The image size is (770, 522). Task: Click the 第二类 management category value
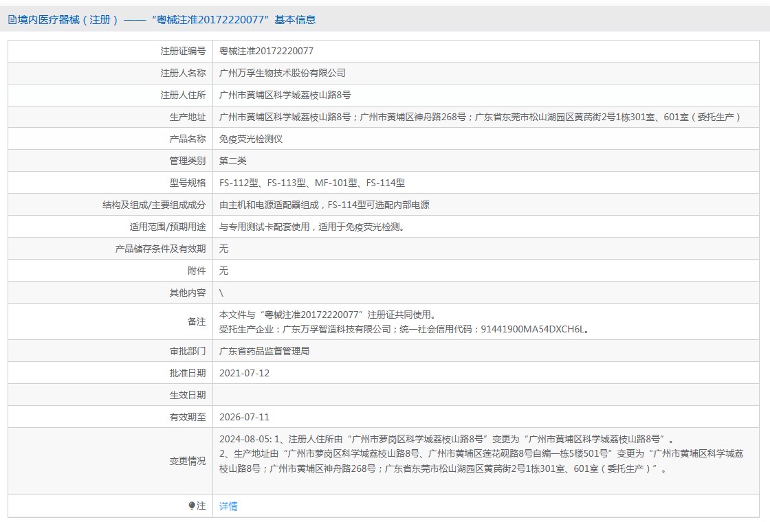(232, 161)
